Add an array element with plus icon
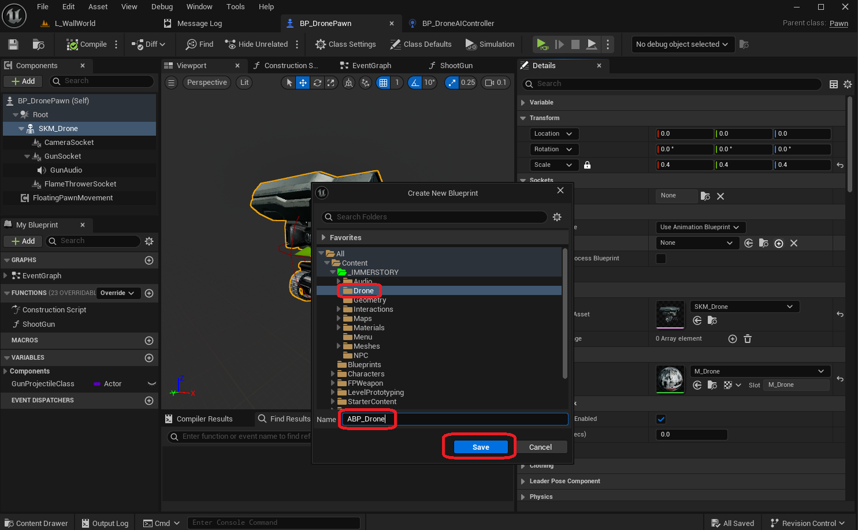This screenshot has height=530, width=858. pyautogui.click(x=733, y=339)
